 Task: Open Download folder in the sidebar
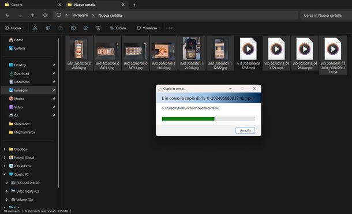pyautogui.click(x=19, y=73)
